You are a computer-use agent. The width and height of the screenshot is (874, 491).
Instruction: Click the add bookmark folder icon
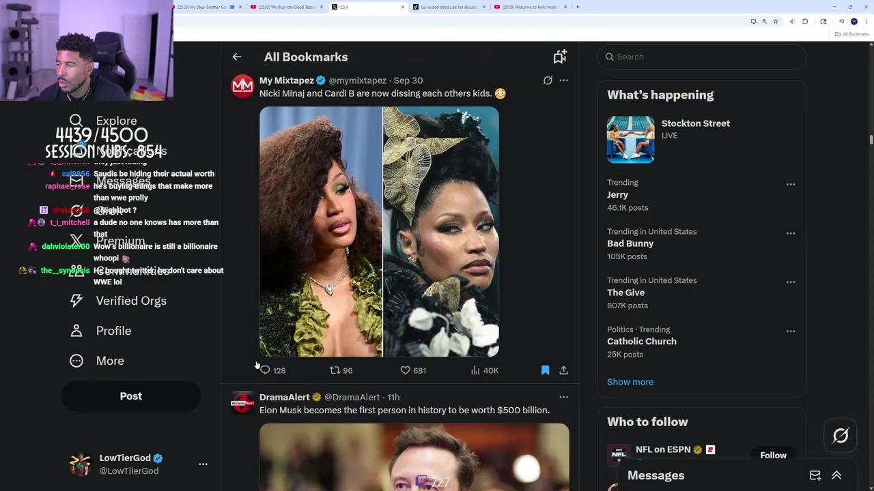(560, 57)
